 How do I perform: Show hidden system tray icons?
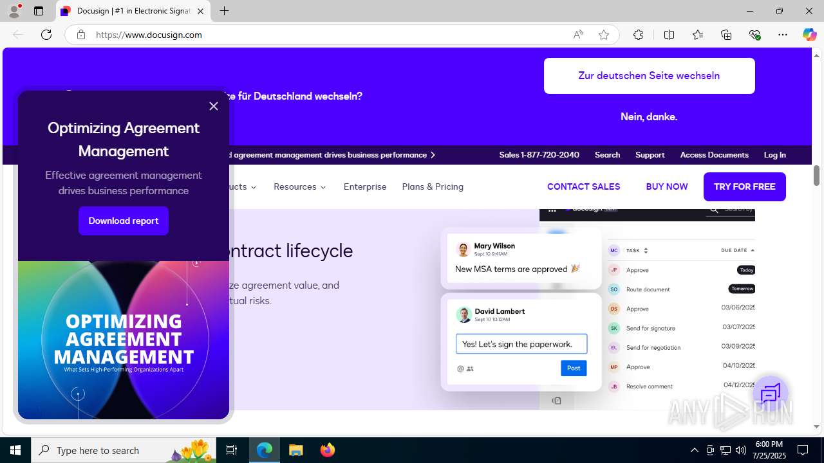point(694,450)
